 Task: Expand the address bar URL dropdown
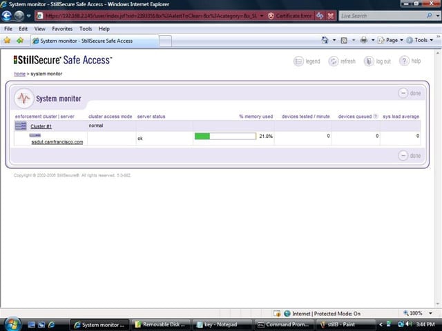pos(262,16)
